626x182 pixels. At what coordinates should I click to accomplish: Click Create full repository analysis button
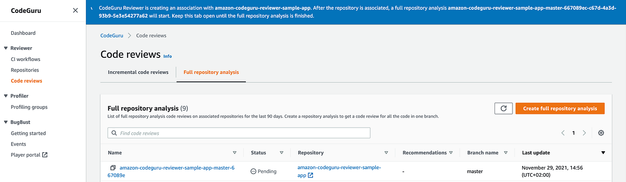pos(560,109)
